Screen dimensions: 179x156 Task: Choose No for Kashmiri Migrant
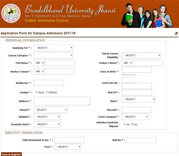(133, 124)
